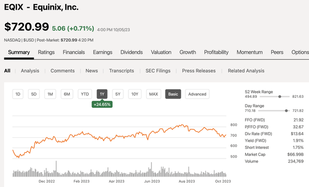This screenshot has height=187, width=309.
Task: Click the day low 710.18
Action: click(250, 111)
